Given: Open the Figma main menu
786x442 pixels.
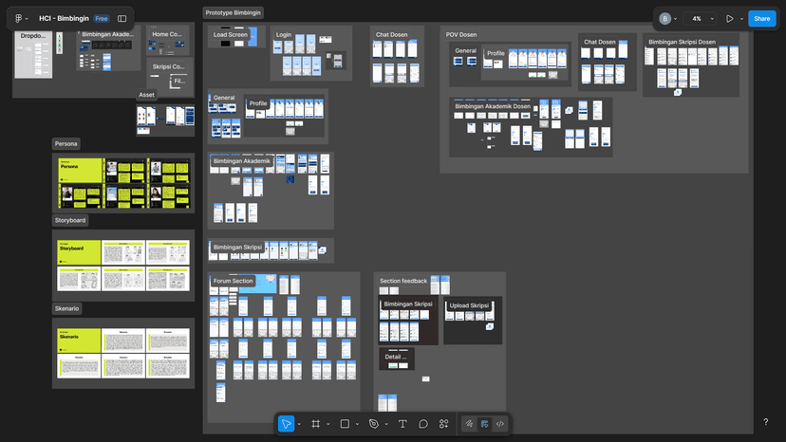Looking at the screenshot, I should pos(19,18).
